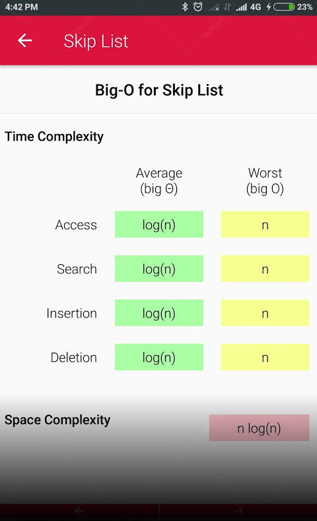
Task: Tap the Time Complexity section label
Action: tap(54, 137)
